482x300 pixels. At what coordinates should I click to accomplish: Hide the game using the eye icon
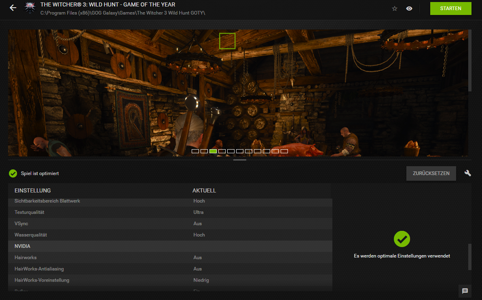tap(409, 8)
